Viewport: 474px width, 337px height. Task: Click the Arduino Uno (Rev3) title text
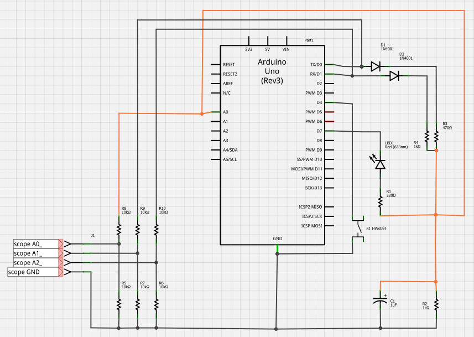pos(272,71)
